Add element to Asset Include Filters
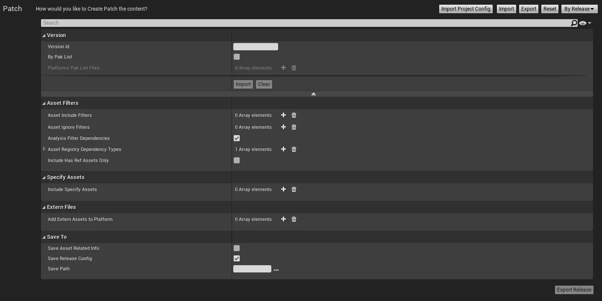 click(283, 115)
